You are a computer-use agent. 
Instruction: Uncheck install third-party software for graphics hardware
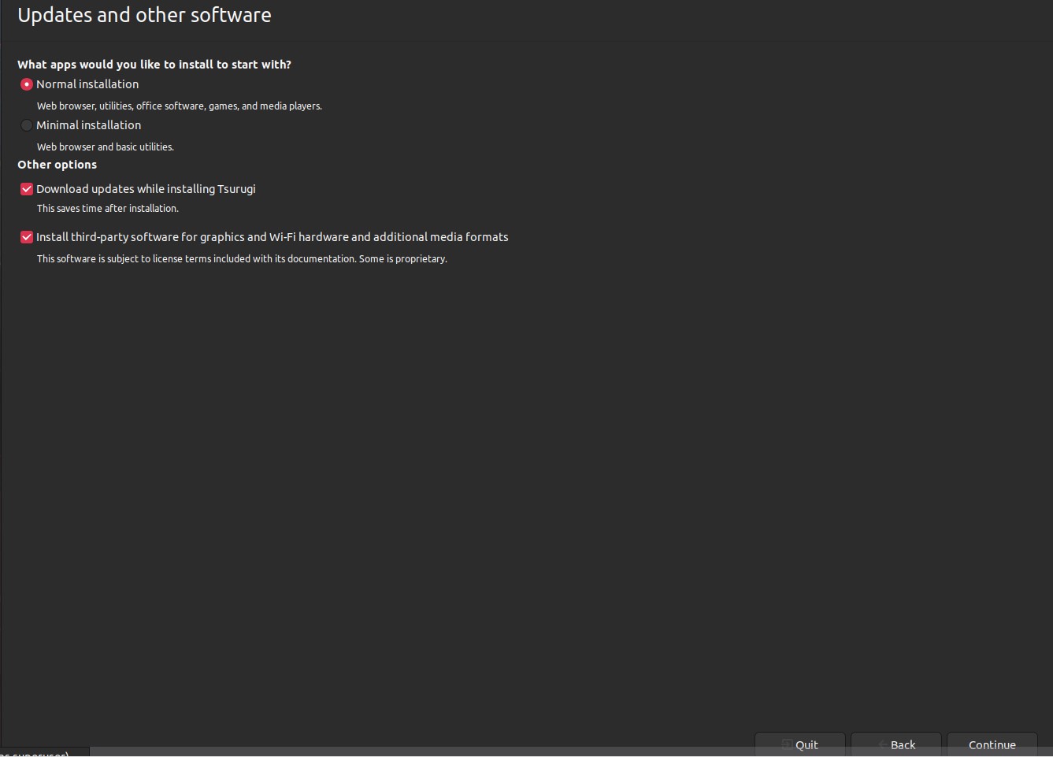click(26, 236)
